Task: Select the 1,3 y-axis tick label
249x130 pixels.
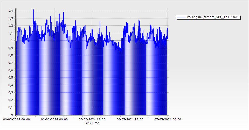Action: point(10,18)
